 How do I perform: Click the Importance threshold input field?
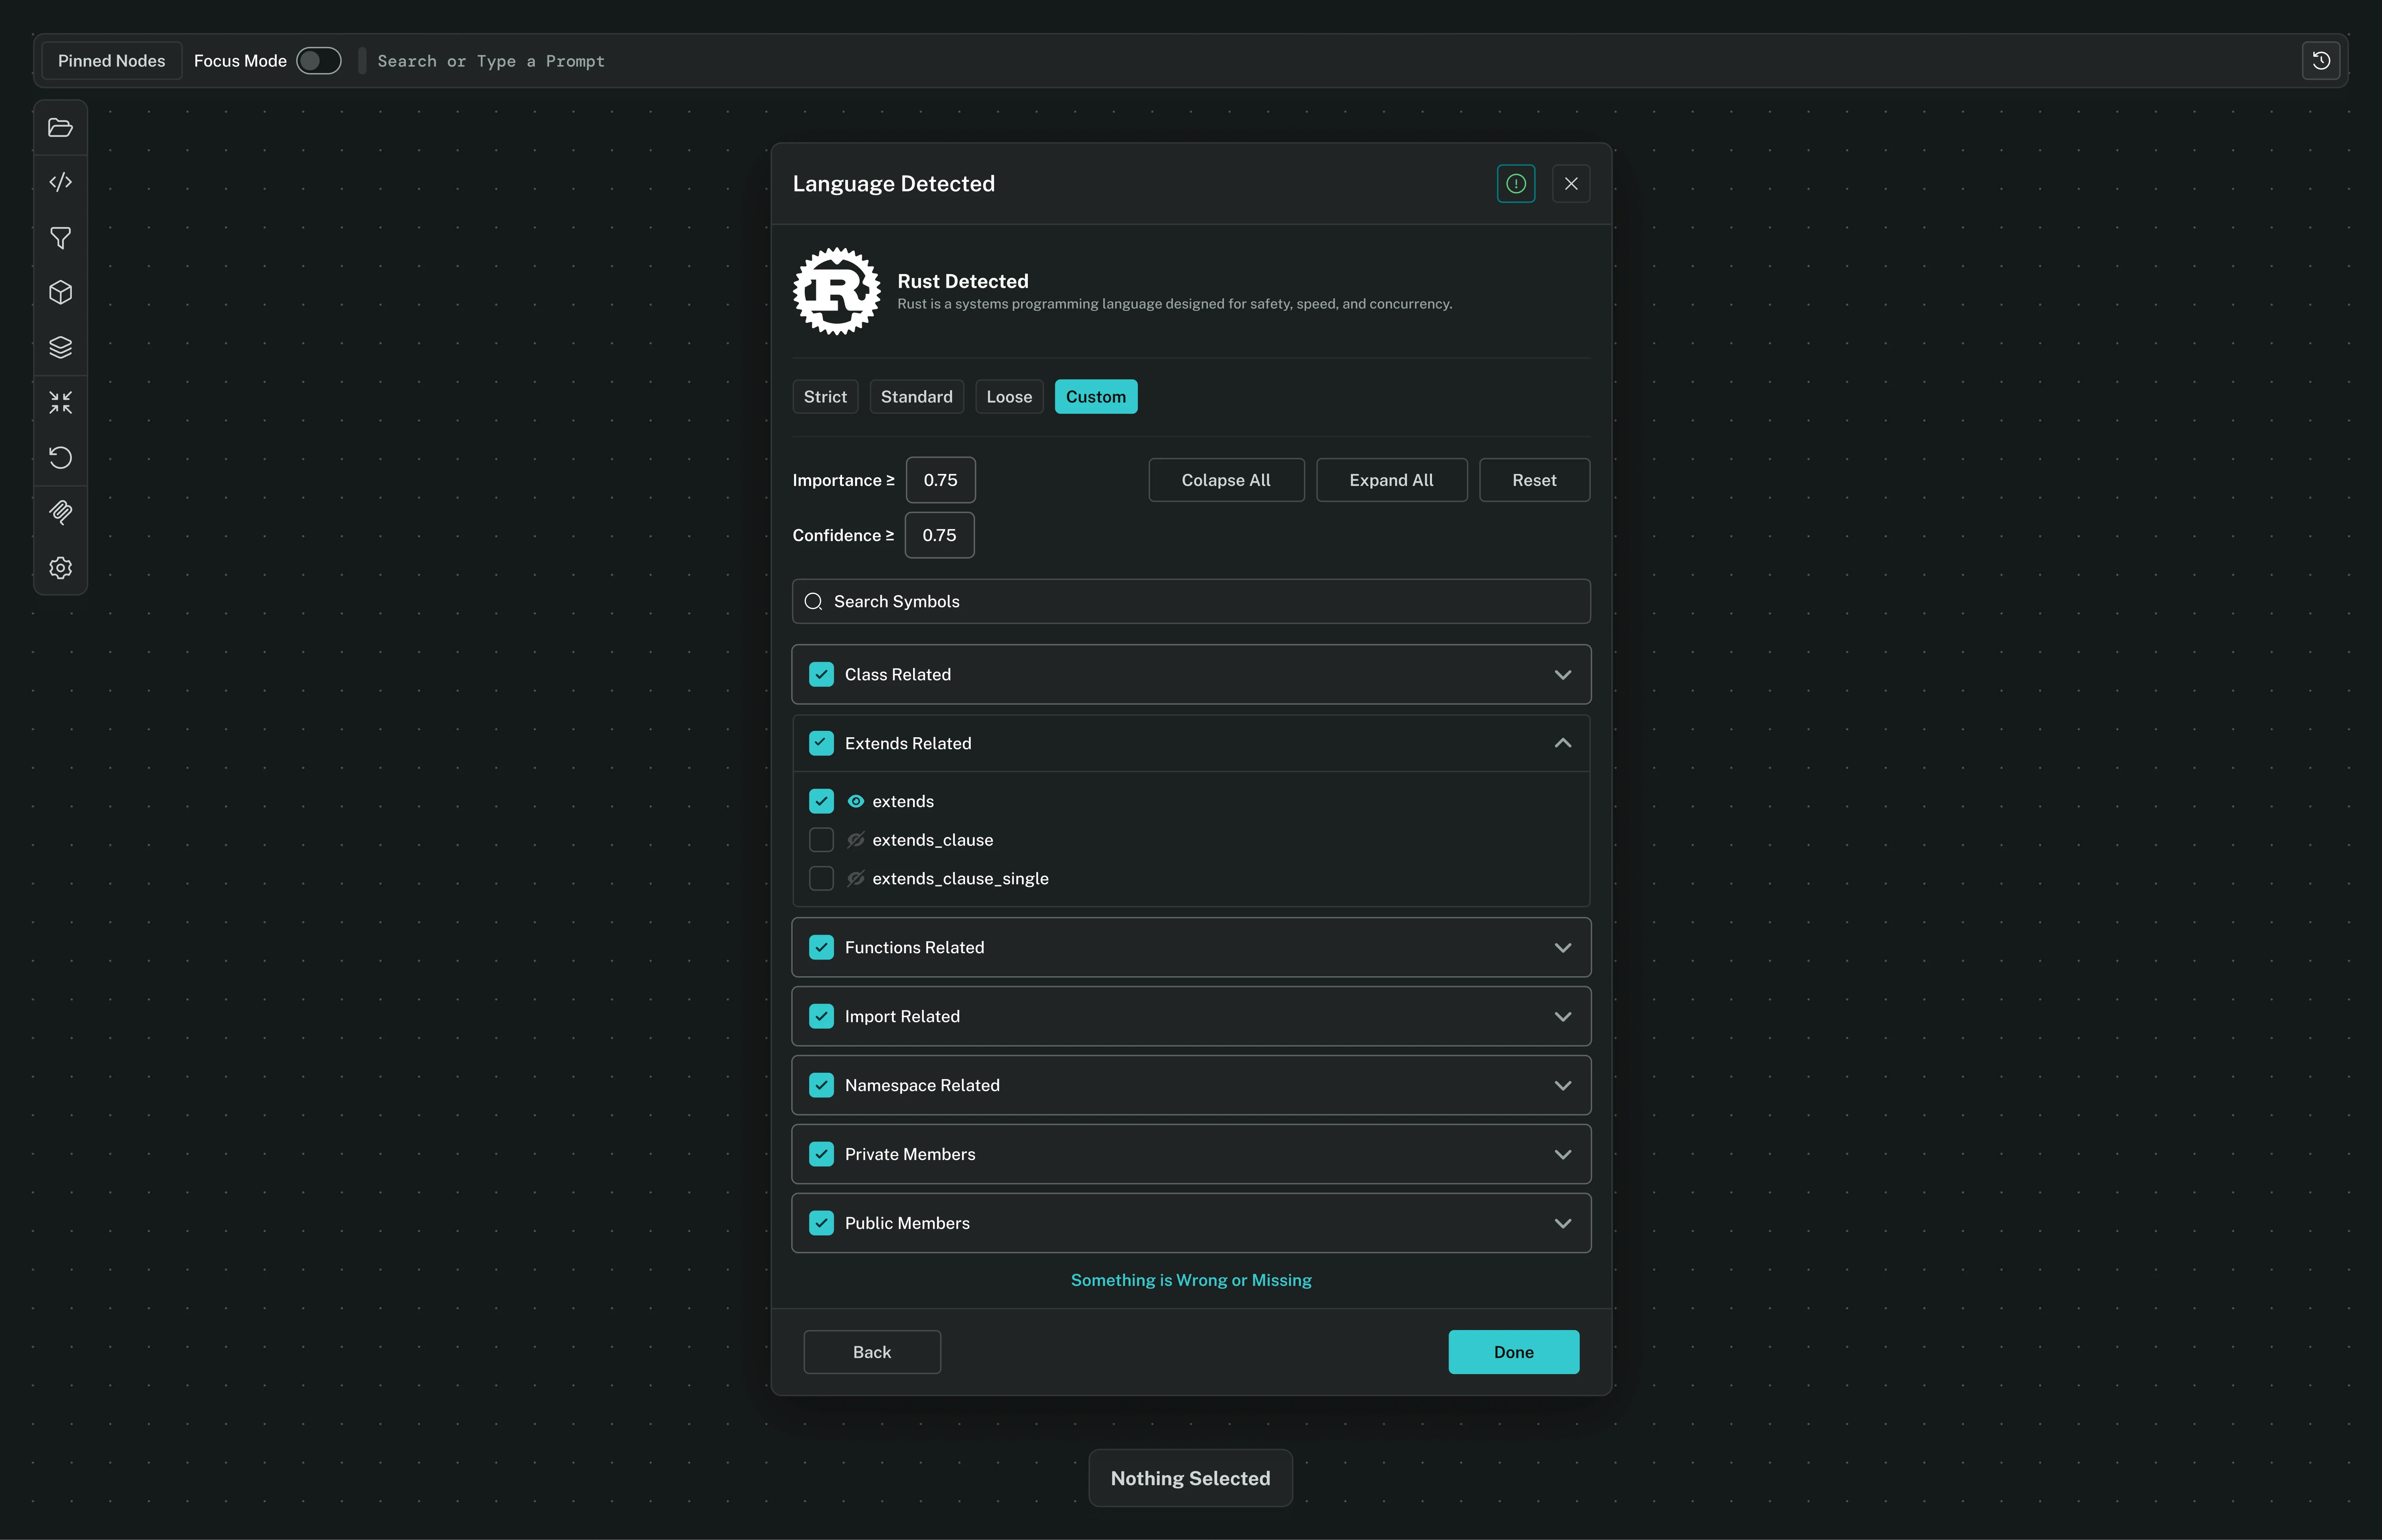(x=940, y=480)
